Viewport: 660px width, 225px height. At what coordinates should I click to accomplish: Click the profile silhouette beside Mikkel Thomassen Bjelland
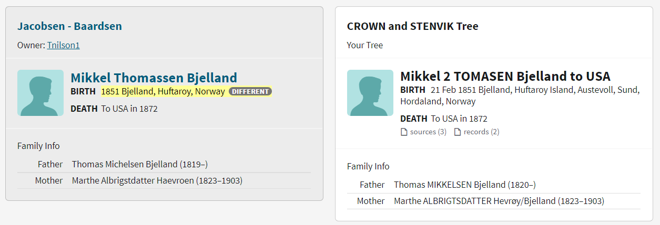click(40, 93)
